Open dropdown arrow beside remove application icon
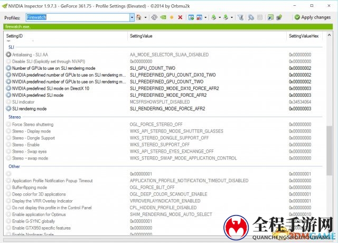Image resolution: width=338 pixels, height=243 pixels. pyautogui.click(x=205, y=17)
